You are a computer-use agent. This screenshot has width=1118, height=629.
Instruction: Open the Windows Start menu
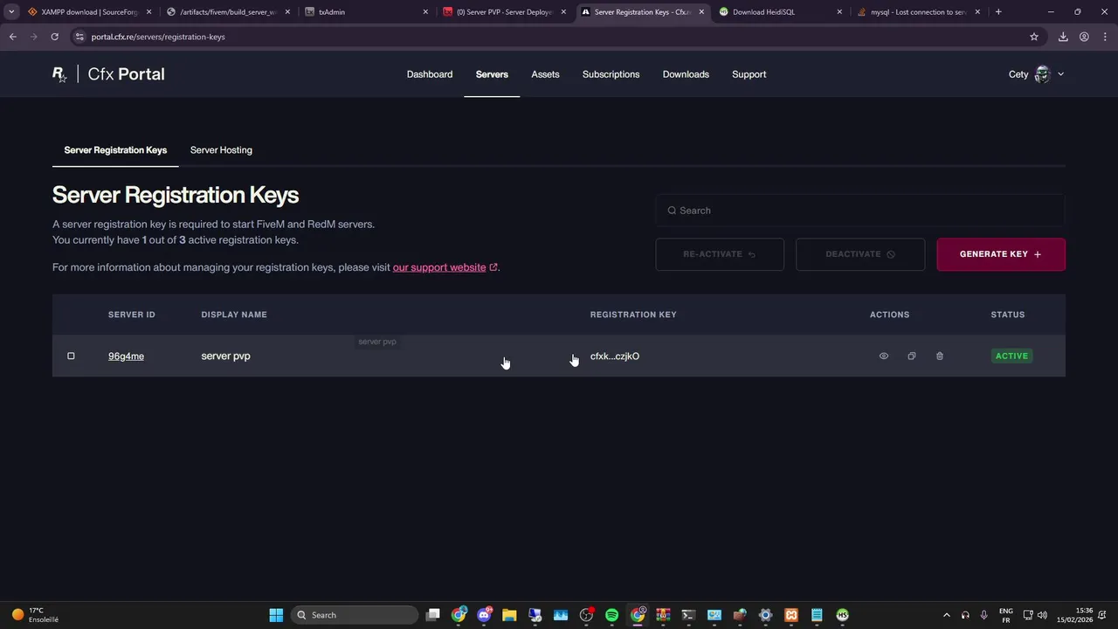click(276, 615)
